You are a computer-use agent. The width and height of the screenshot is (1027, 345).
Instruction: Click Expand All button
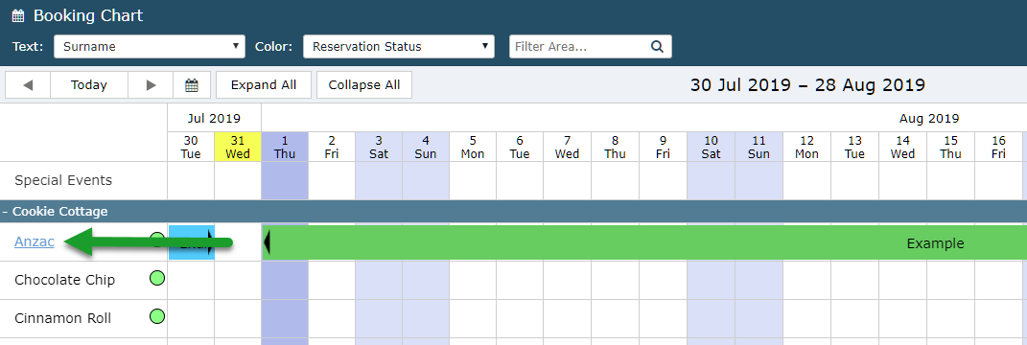[264, 85]
